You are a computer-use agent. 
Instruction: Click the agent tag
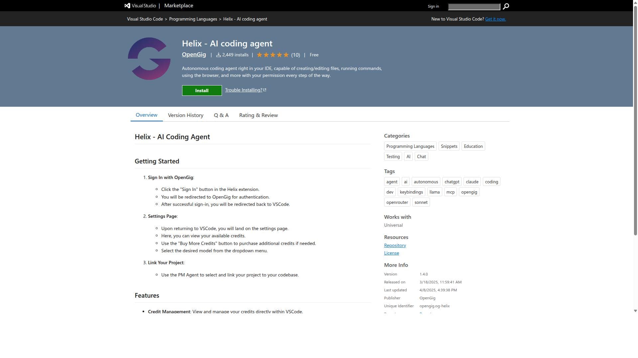point(392,182)
